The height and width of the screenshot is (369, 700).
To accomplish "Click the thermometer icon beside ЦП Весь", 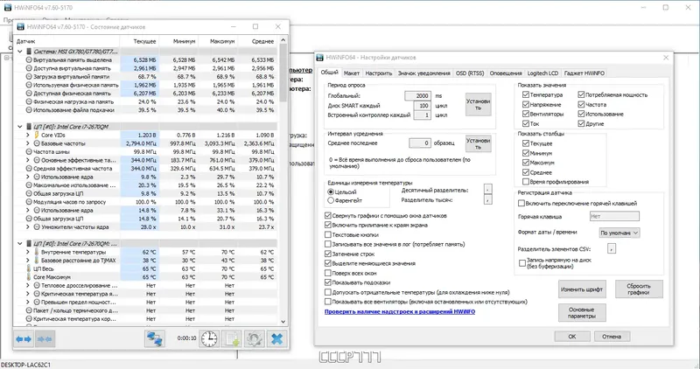I will coord(29,268).
